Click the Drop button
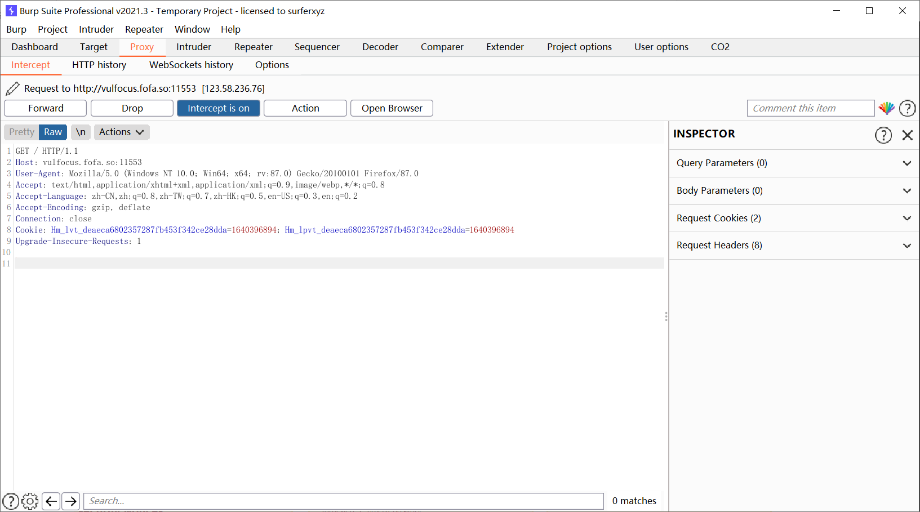This screenshot has height=512, width=920. tap(132, 108)
